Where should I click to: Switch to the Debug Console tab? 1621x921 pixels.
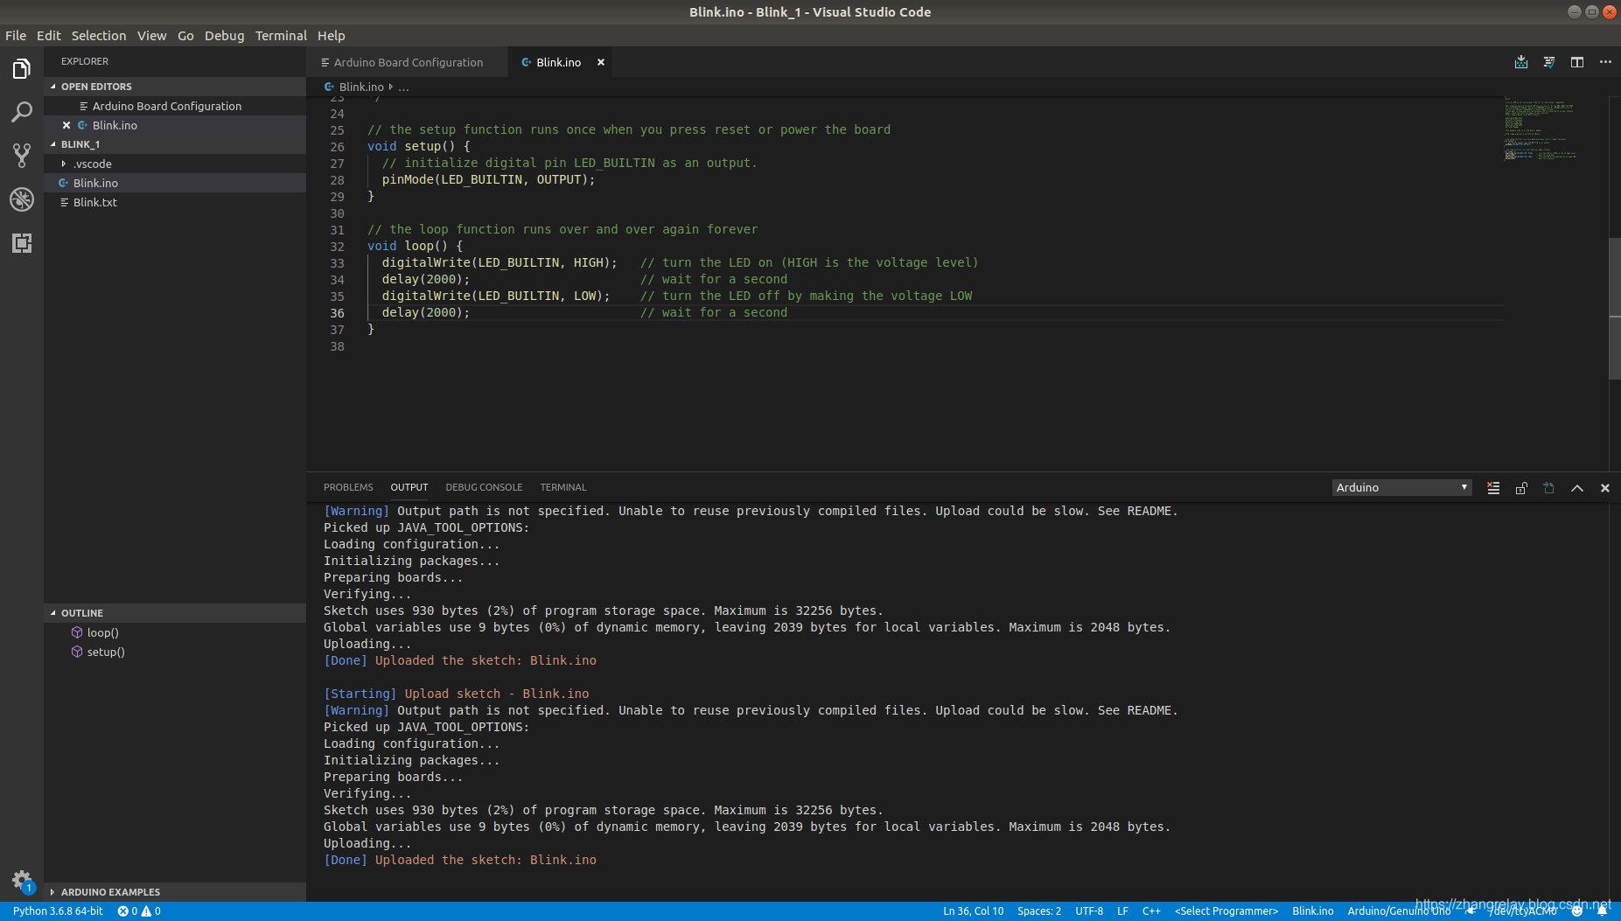pyautogui.click(x=484, y=487)
